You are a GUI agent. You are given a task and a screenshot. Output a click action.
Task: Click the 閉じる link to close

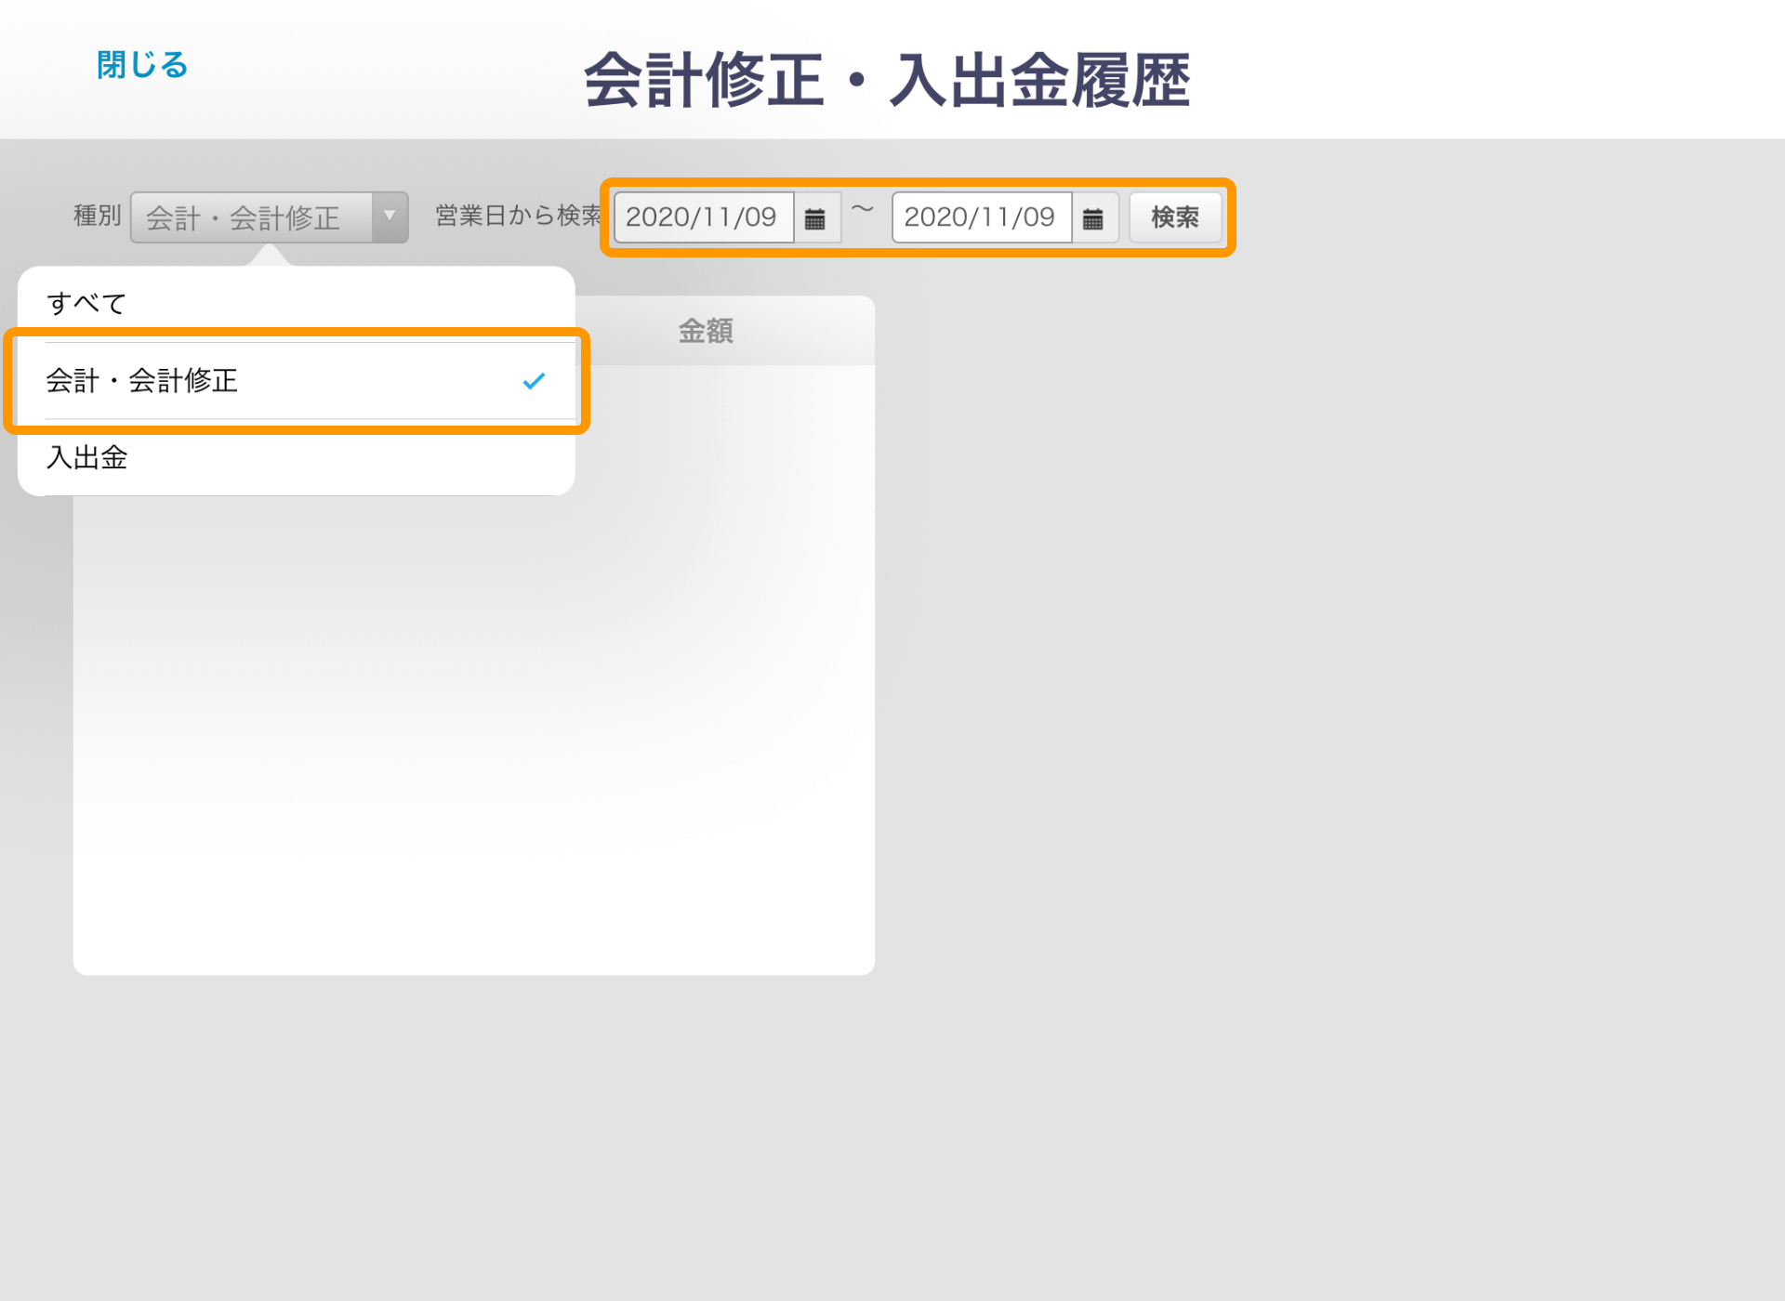point(142,65)
